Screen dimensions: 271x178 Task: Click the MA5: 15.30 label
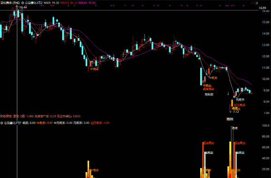point(51,3)
